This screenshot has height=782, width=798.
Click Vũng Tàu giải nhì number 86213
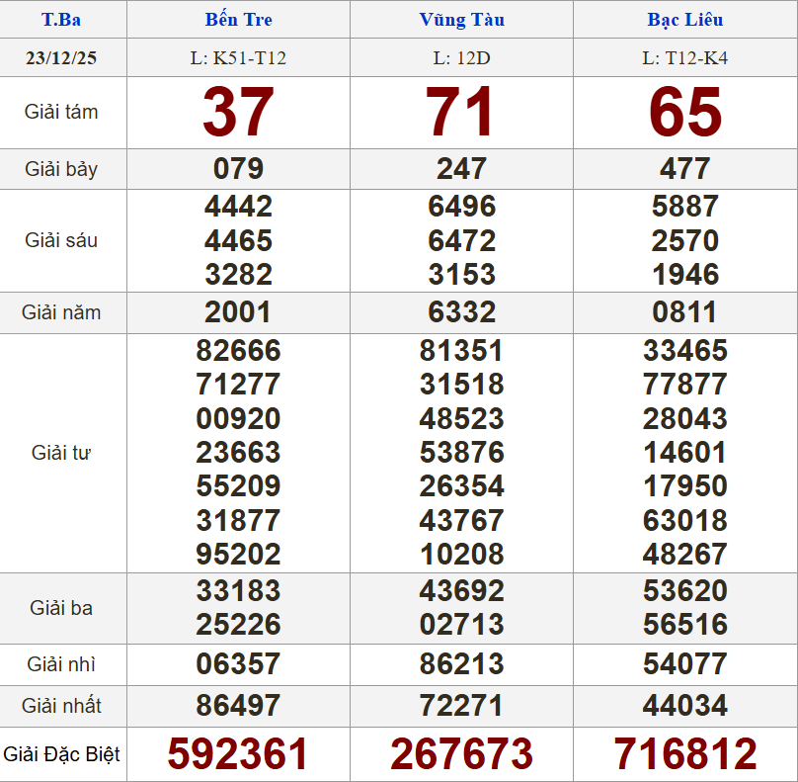click(461, 664)
